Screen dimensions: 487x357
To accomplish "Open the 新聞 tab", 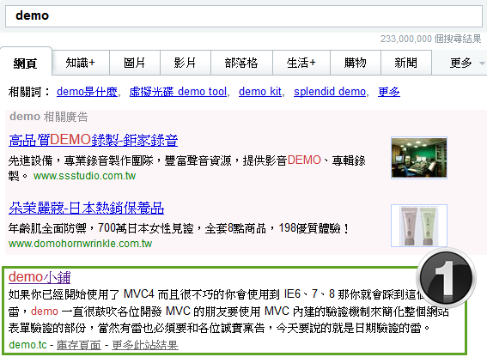I will coord(406,63).
